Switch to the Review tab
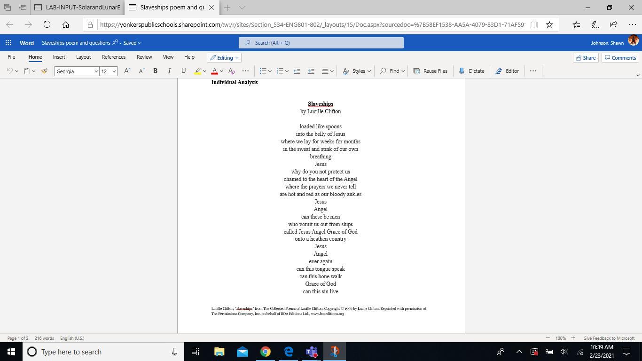 (x=144, y=57)
